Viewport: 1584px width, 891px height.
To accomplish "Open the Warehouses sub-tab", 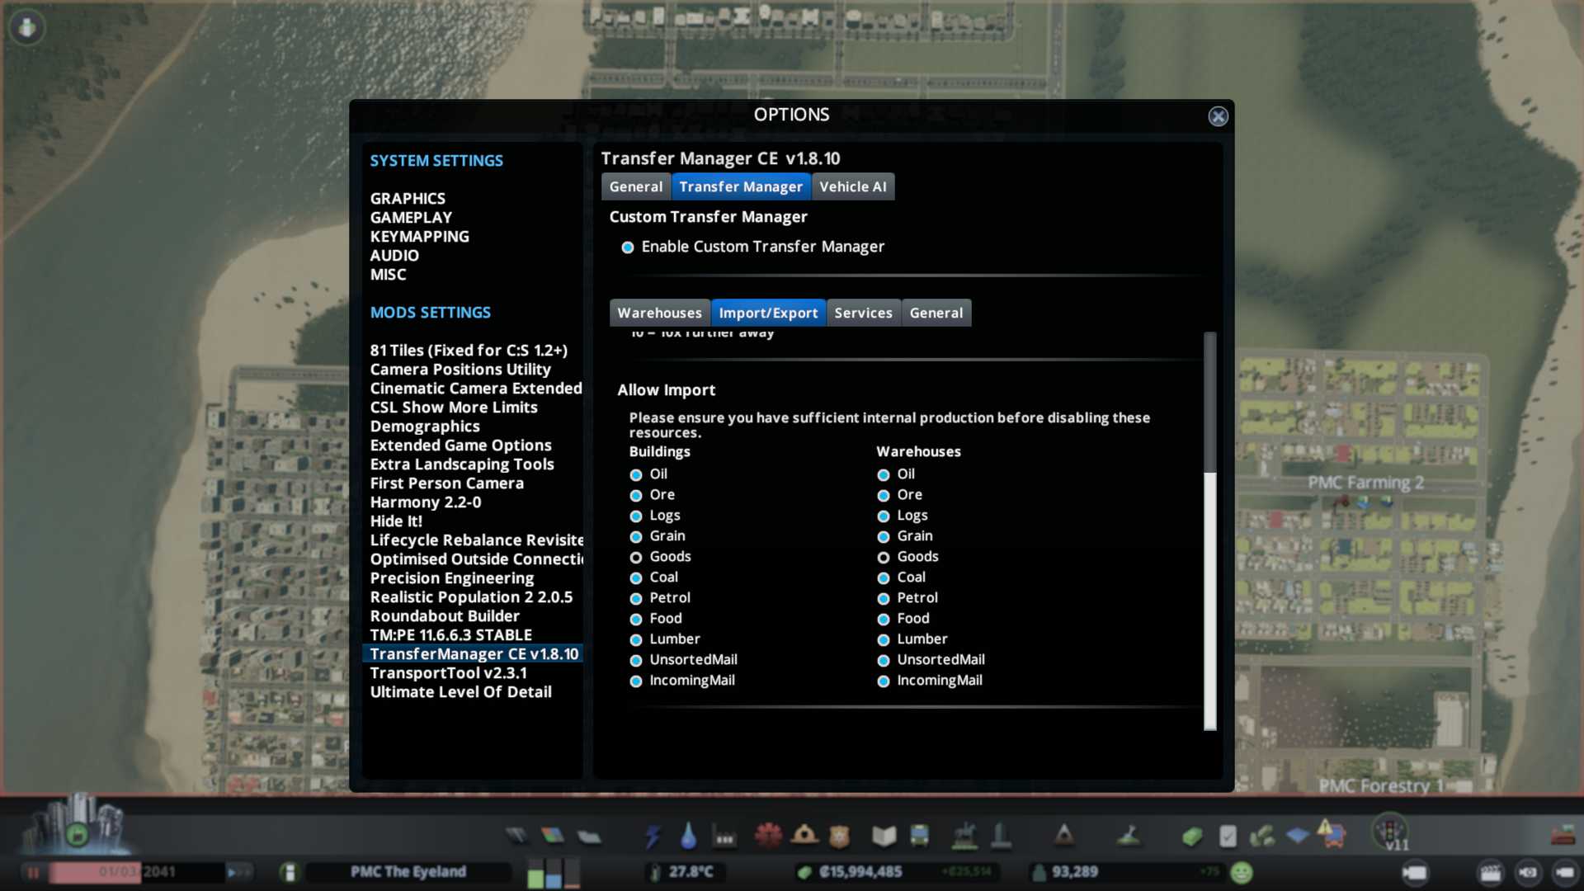I will pyautogui.click(x=659, y=313).
